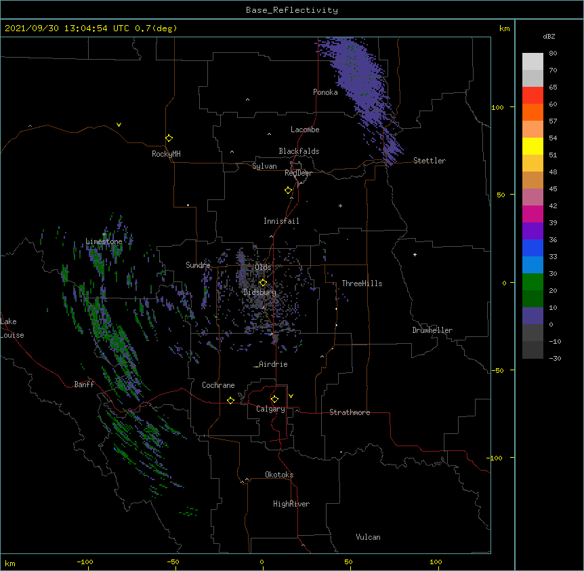Click the Olds town label
The height and width of the screenshot is (571, 584).
(263, 267)
